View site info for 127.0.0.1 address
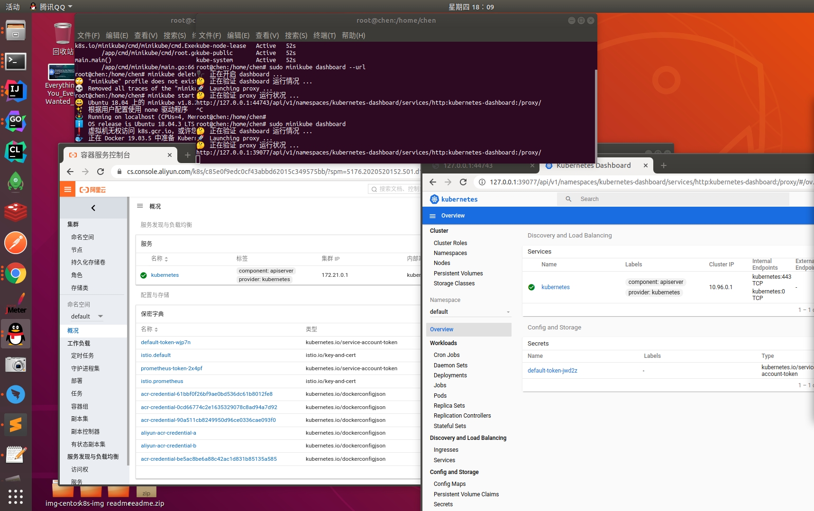The width and height of the screenshot is (814, 511). [x=482, y=182]
